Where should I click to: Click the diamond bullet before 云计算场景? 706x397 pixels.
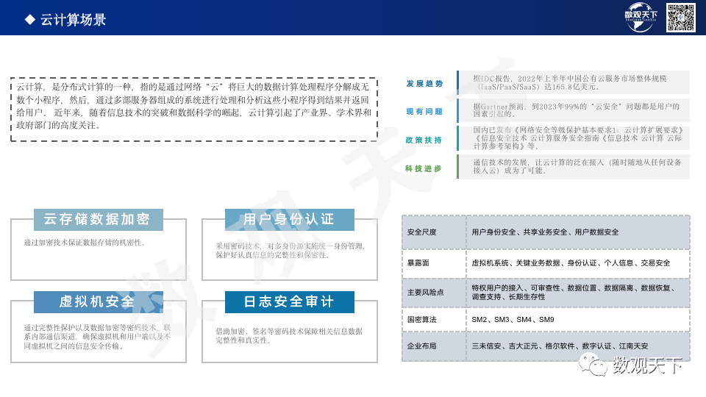click(x=29, y=20)
